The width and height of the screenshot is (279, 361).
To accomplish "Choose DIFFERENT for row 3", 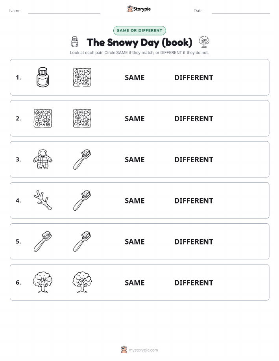I will click(194, 159).
